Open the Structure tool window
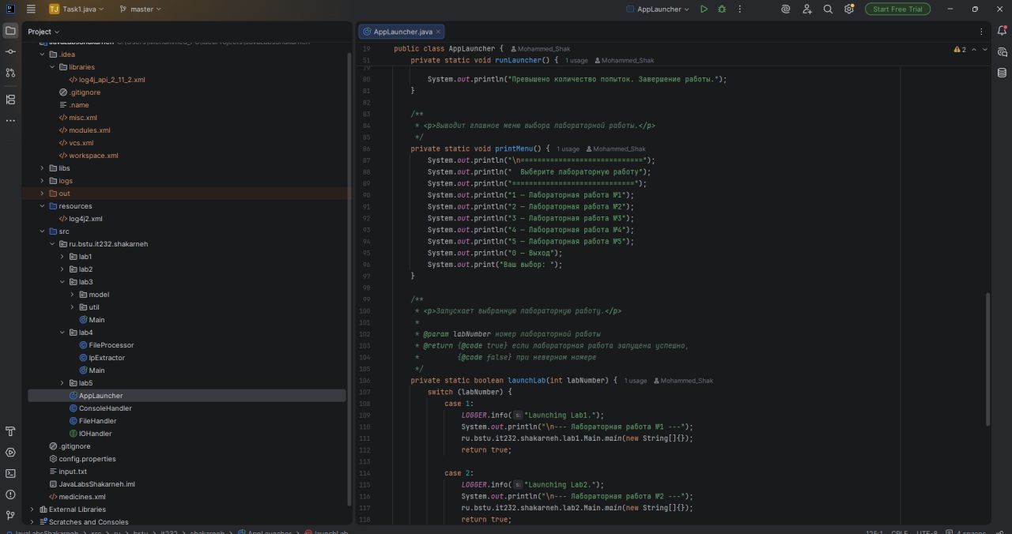Viewport: 1012px width, 534px height. [x=10, y=100]
